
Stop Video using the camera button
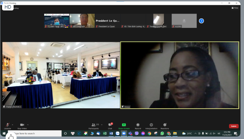point(22,126)
